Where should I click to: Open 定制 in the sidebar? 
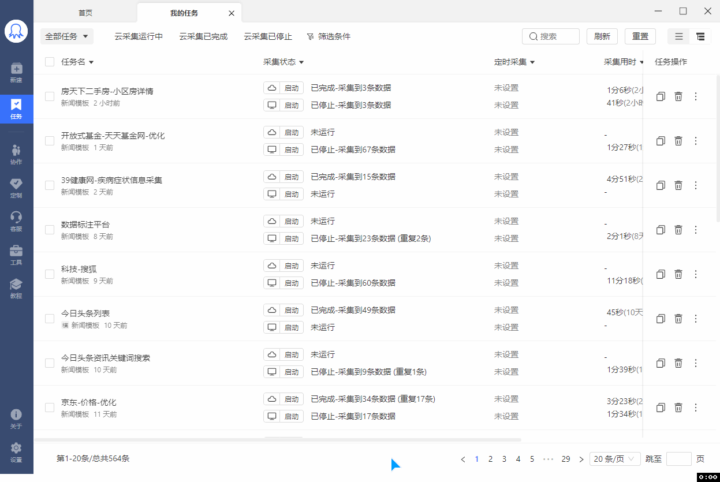(16, 188)
